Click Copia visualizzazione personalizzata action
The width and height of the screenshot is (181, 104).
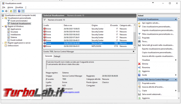(157, 52)
